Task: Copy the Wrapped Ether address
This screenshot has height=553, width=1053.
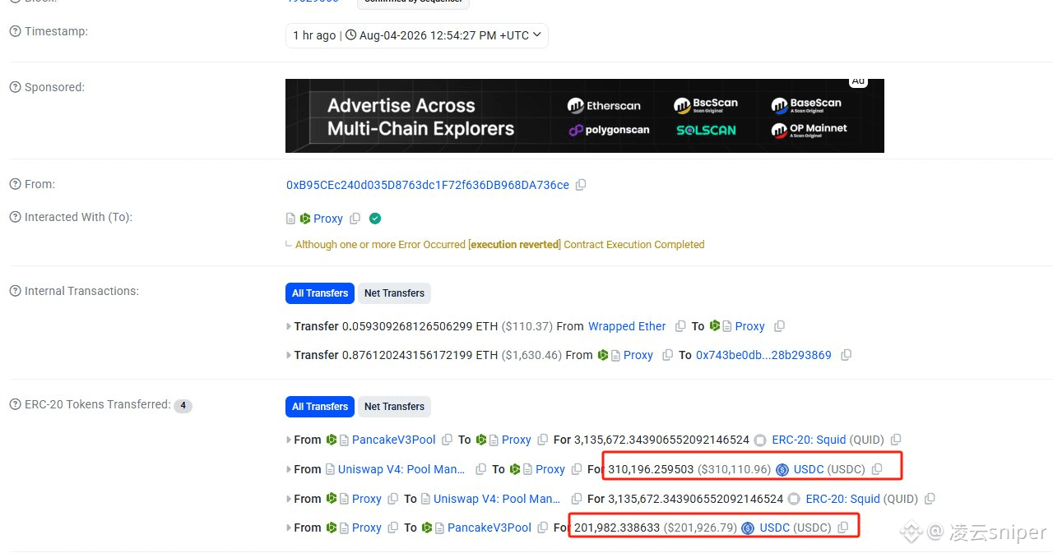Action: [x=680, y=326]
